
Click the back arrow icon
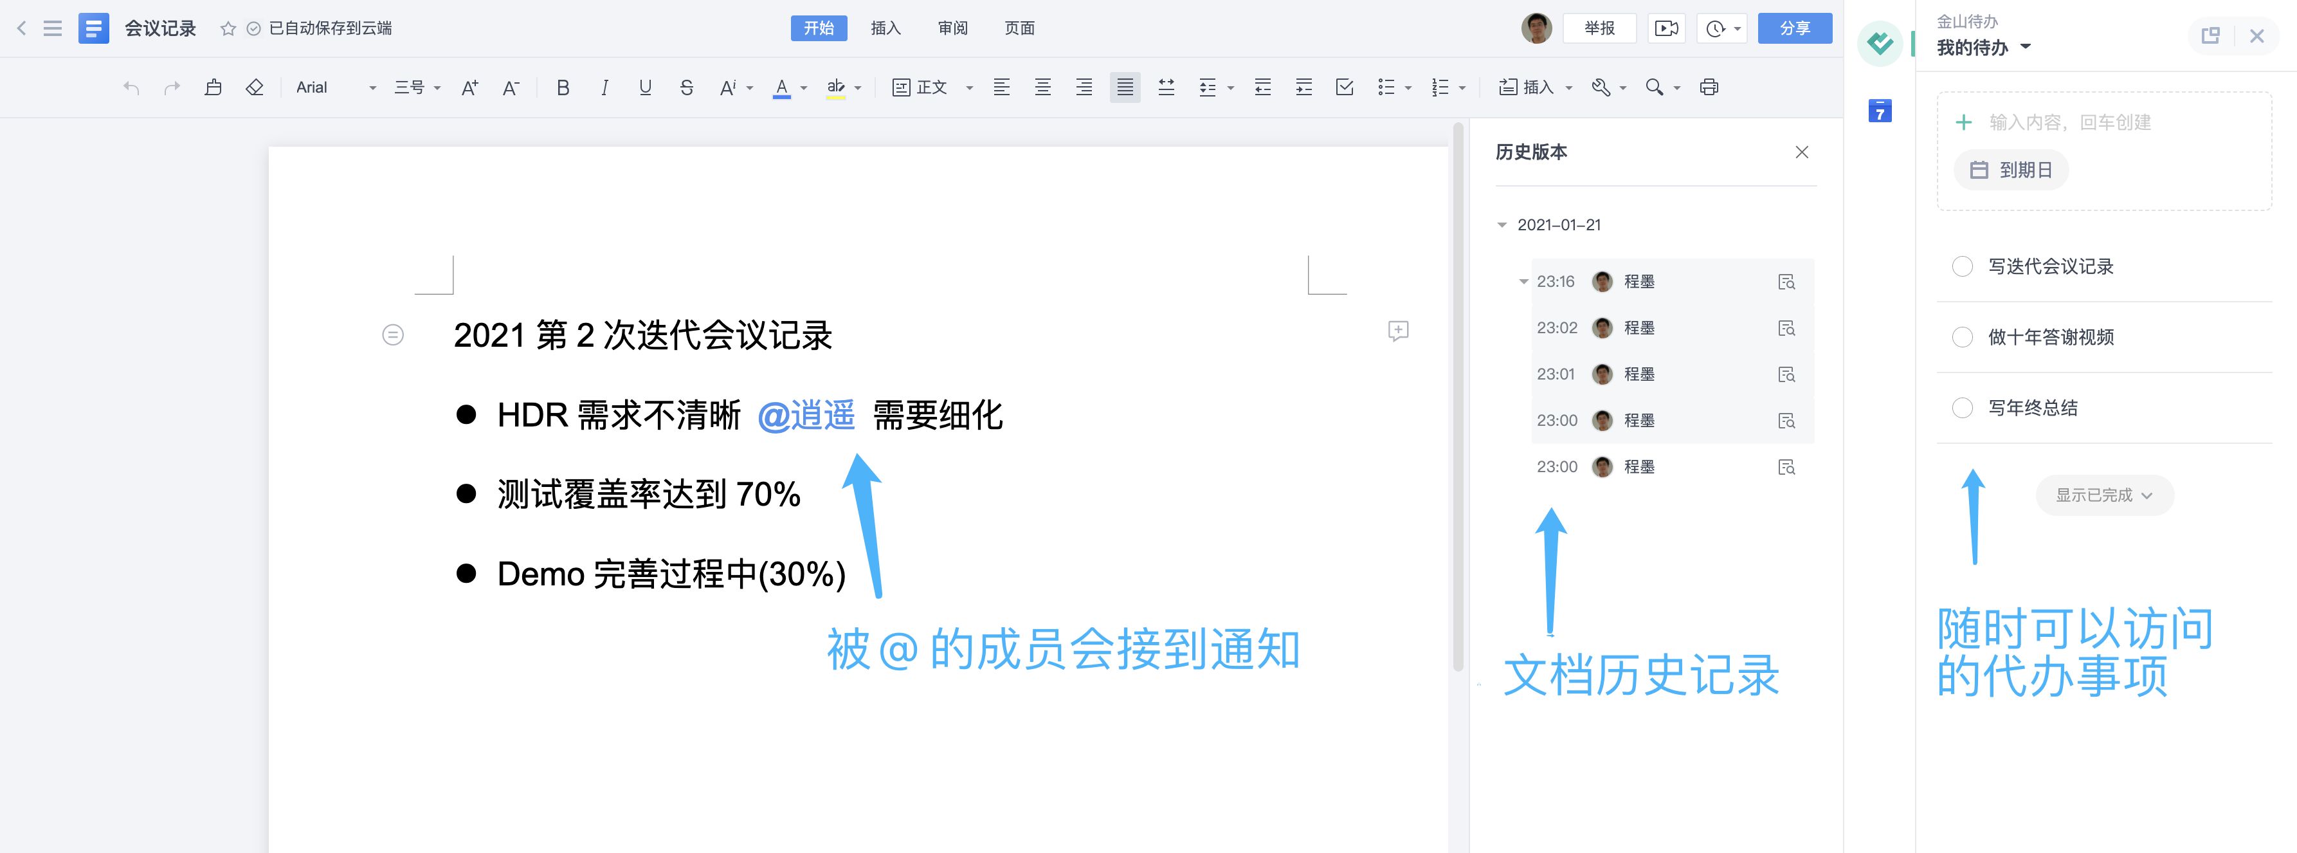click(x=21, y=28)
